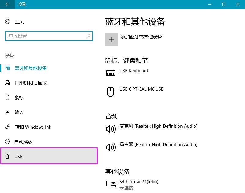Minimize the 设置 window
245x193 pixels.
pos(210,4)
